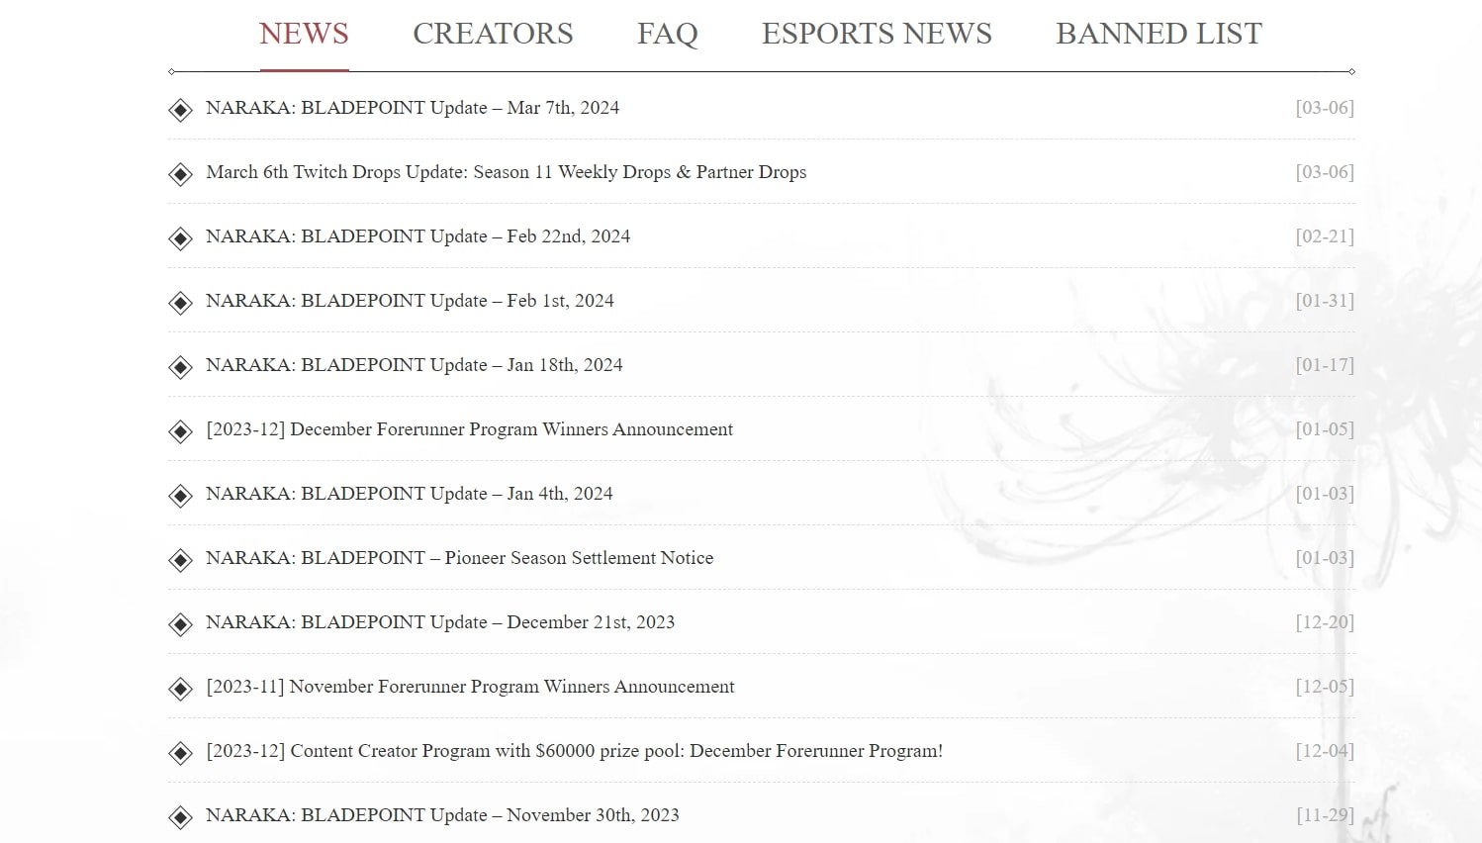Click diamond icon beside Jan 18th update

180,367
